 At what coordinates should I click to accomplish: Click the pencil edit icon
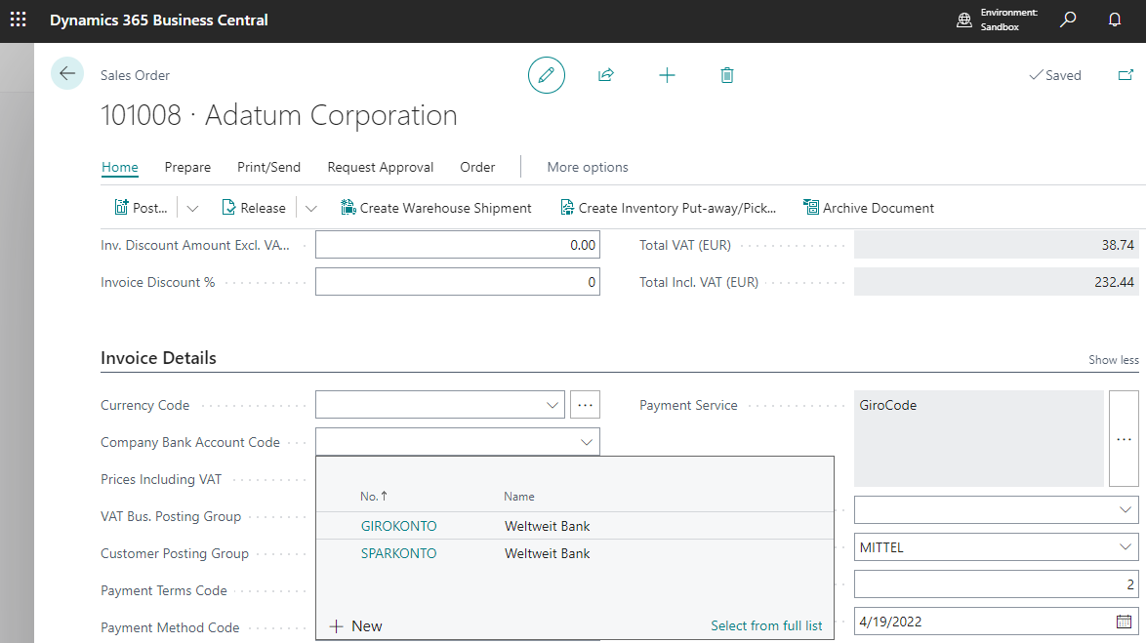point(547,75)
